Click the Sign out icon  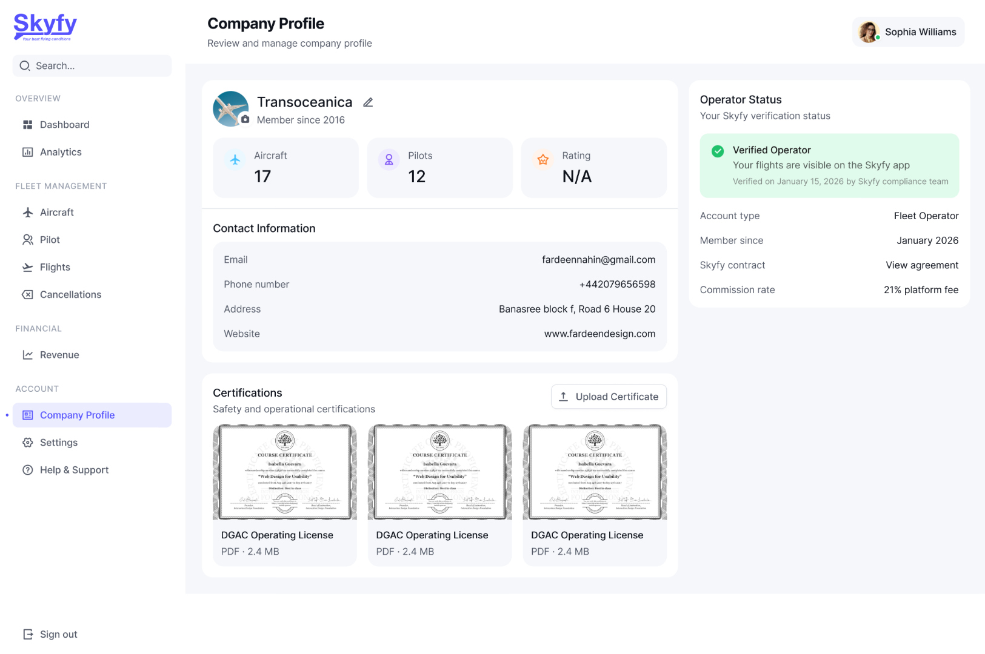[x=28, y=634]
